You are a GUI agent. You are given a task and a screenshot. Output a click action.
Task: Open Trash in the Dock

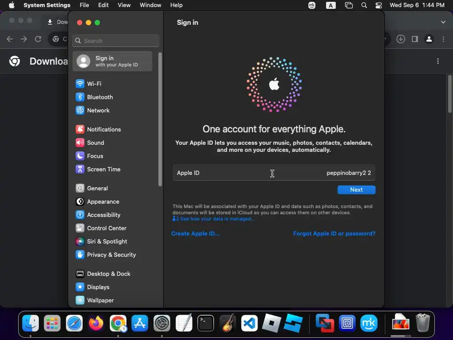click(x=423, y=323)
